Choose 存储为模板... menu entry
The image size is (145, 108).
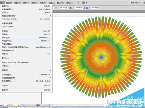tap(26, 44)
